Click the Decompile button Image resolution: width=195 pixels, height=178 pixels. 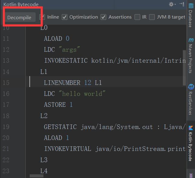pos(19,17)
